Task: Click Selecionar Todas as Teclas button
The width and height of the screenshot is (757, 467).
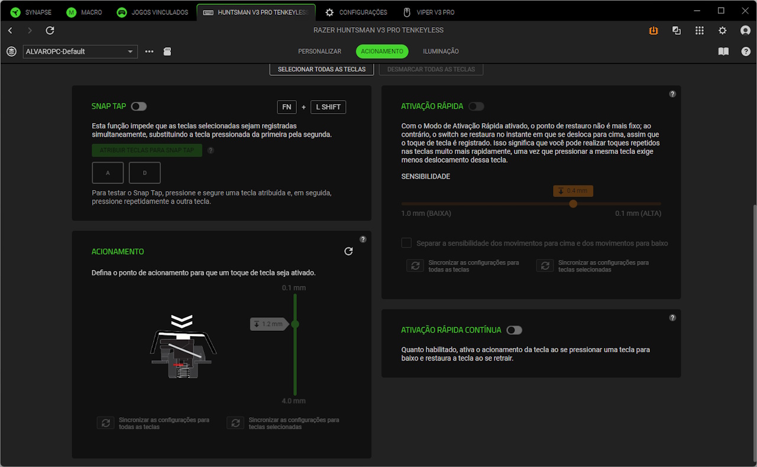Action: [x=322, y=69]
